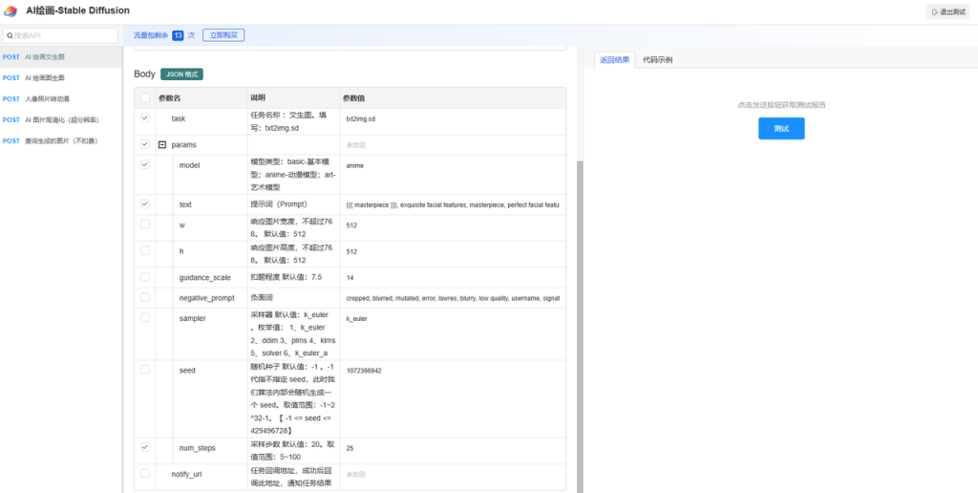
Task: Open the 人像照片转动漫 API item
Action: (x=60, y=98)
